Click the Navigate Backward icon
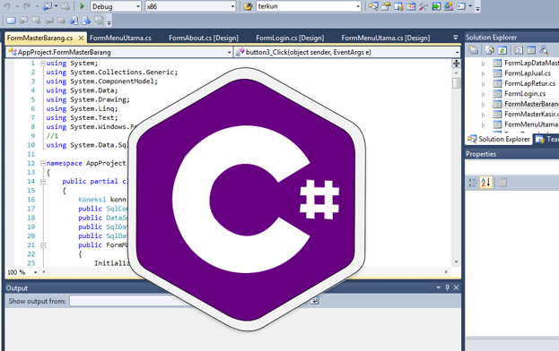 (x=48, y=6)
